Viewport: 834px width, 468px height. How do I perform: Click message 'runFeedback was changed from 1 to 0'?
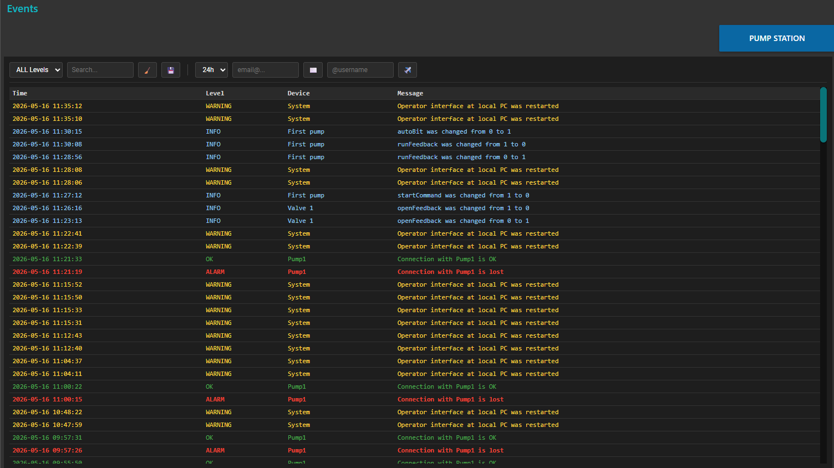(461, 144)
